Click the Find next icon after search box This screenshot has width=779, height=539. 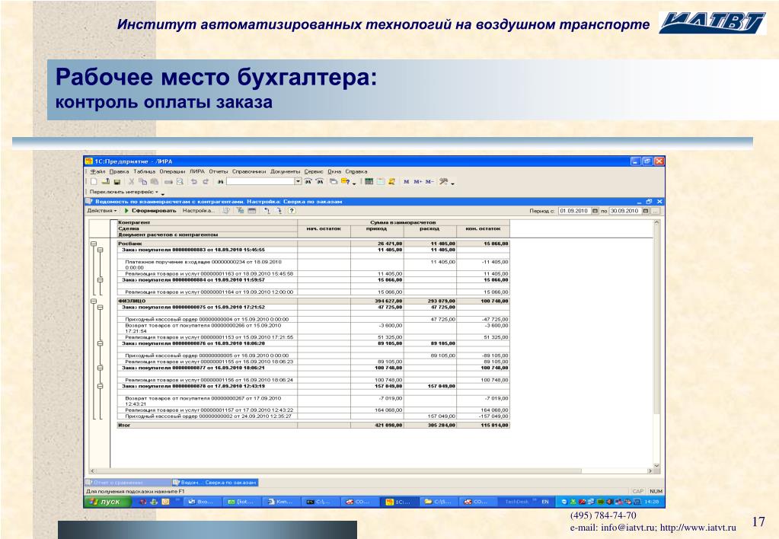point(308,182)
